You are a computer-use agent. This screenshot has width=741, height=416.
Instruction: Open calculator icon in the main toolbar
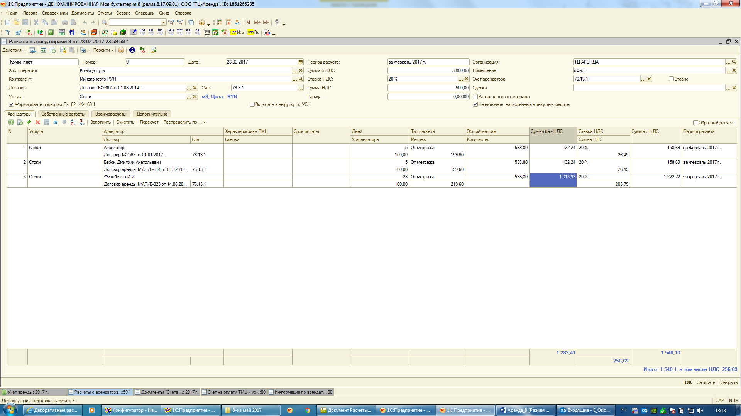(x=220, y=22)
